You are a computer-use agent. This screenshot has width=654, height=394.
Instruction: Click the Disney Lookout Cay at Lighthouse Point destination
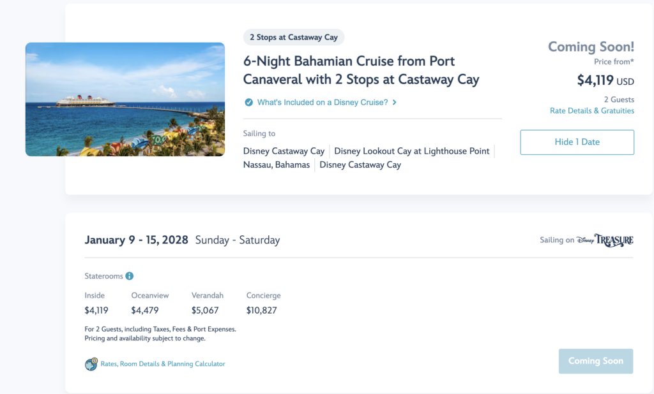click(412, 151)
